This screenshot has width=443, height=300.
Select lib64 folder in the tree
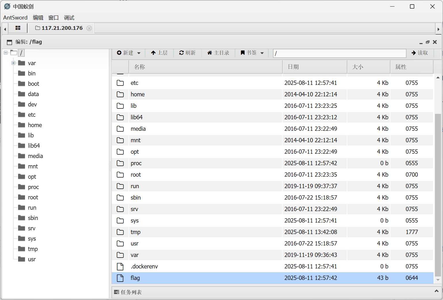click(34, 146)
